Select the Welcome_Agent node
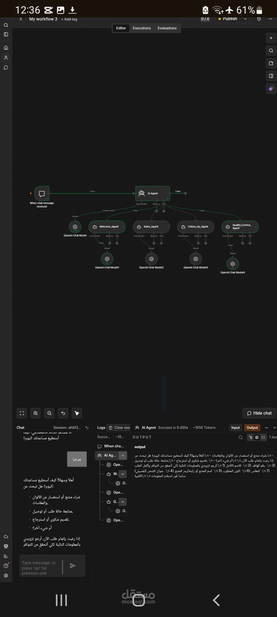 point(107,227)
